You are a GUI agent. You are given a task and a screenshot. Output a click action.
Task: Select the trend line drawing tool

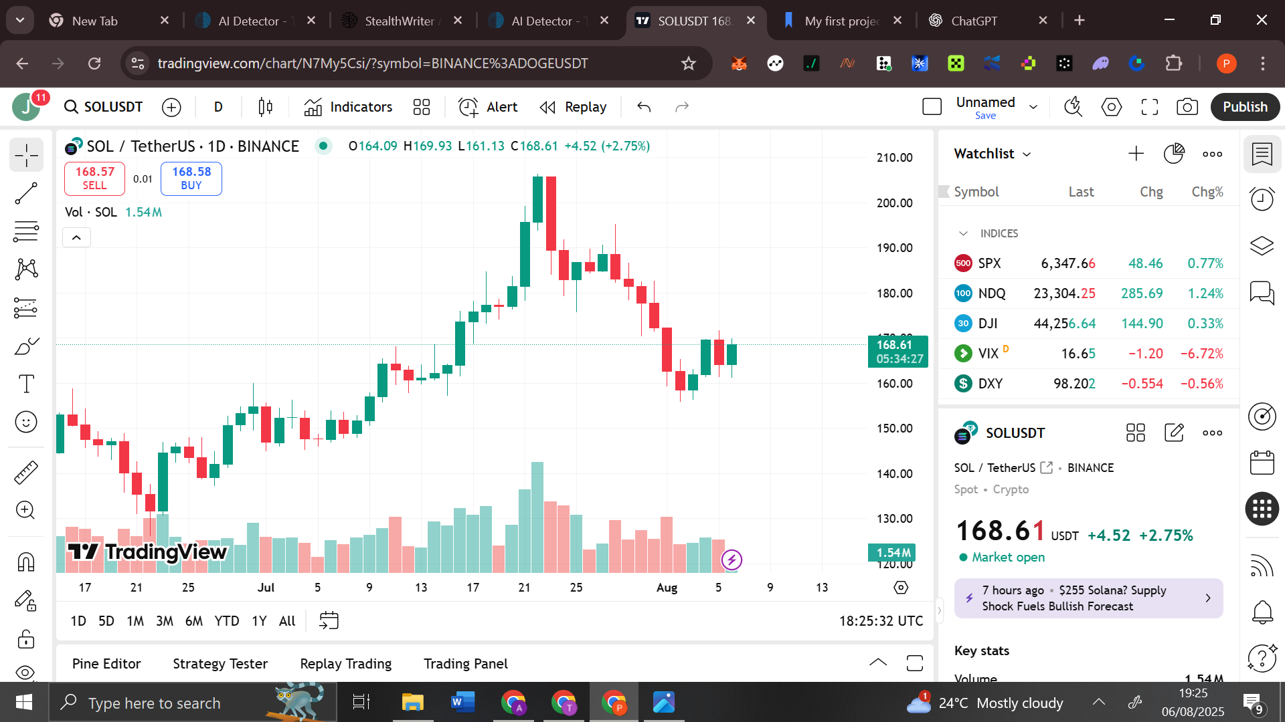(26, 194)
